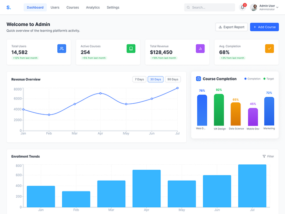The image size is (285, 214).
Task: Click the $128,450 revenue value
Action: coord(161,52)
